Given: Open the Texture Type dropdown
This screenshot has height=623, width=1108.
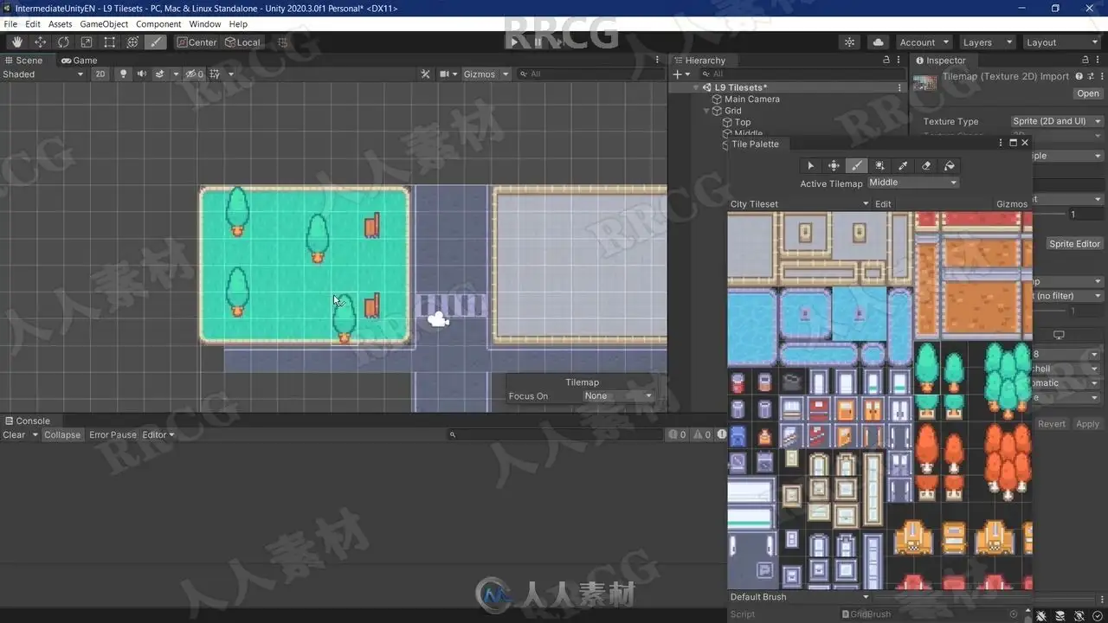Looking at the screenshot, I should pyautogui.click(x=1057, y=121).
